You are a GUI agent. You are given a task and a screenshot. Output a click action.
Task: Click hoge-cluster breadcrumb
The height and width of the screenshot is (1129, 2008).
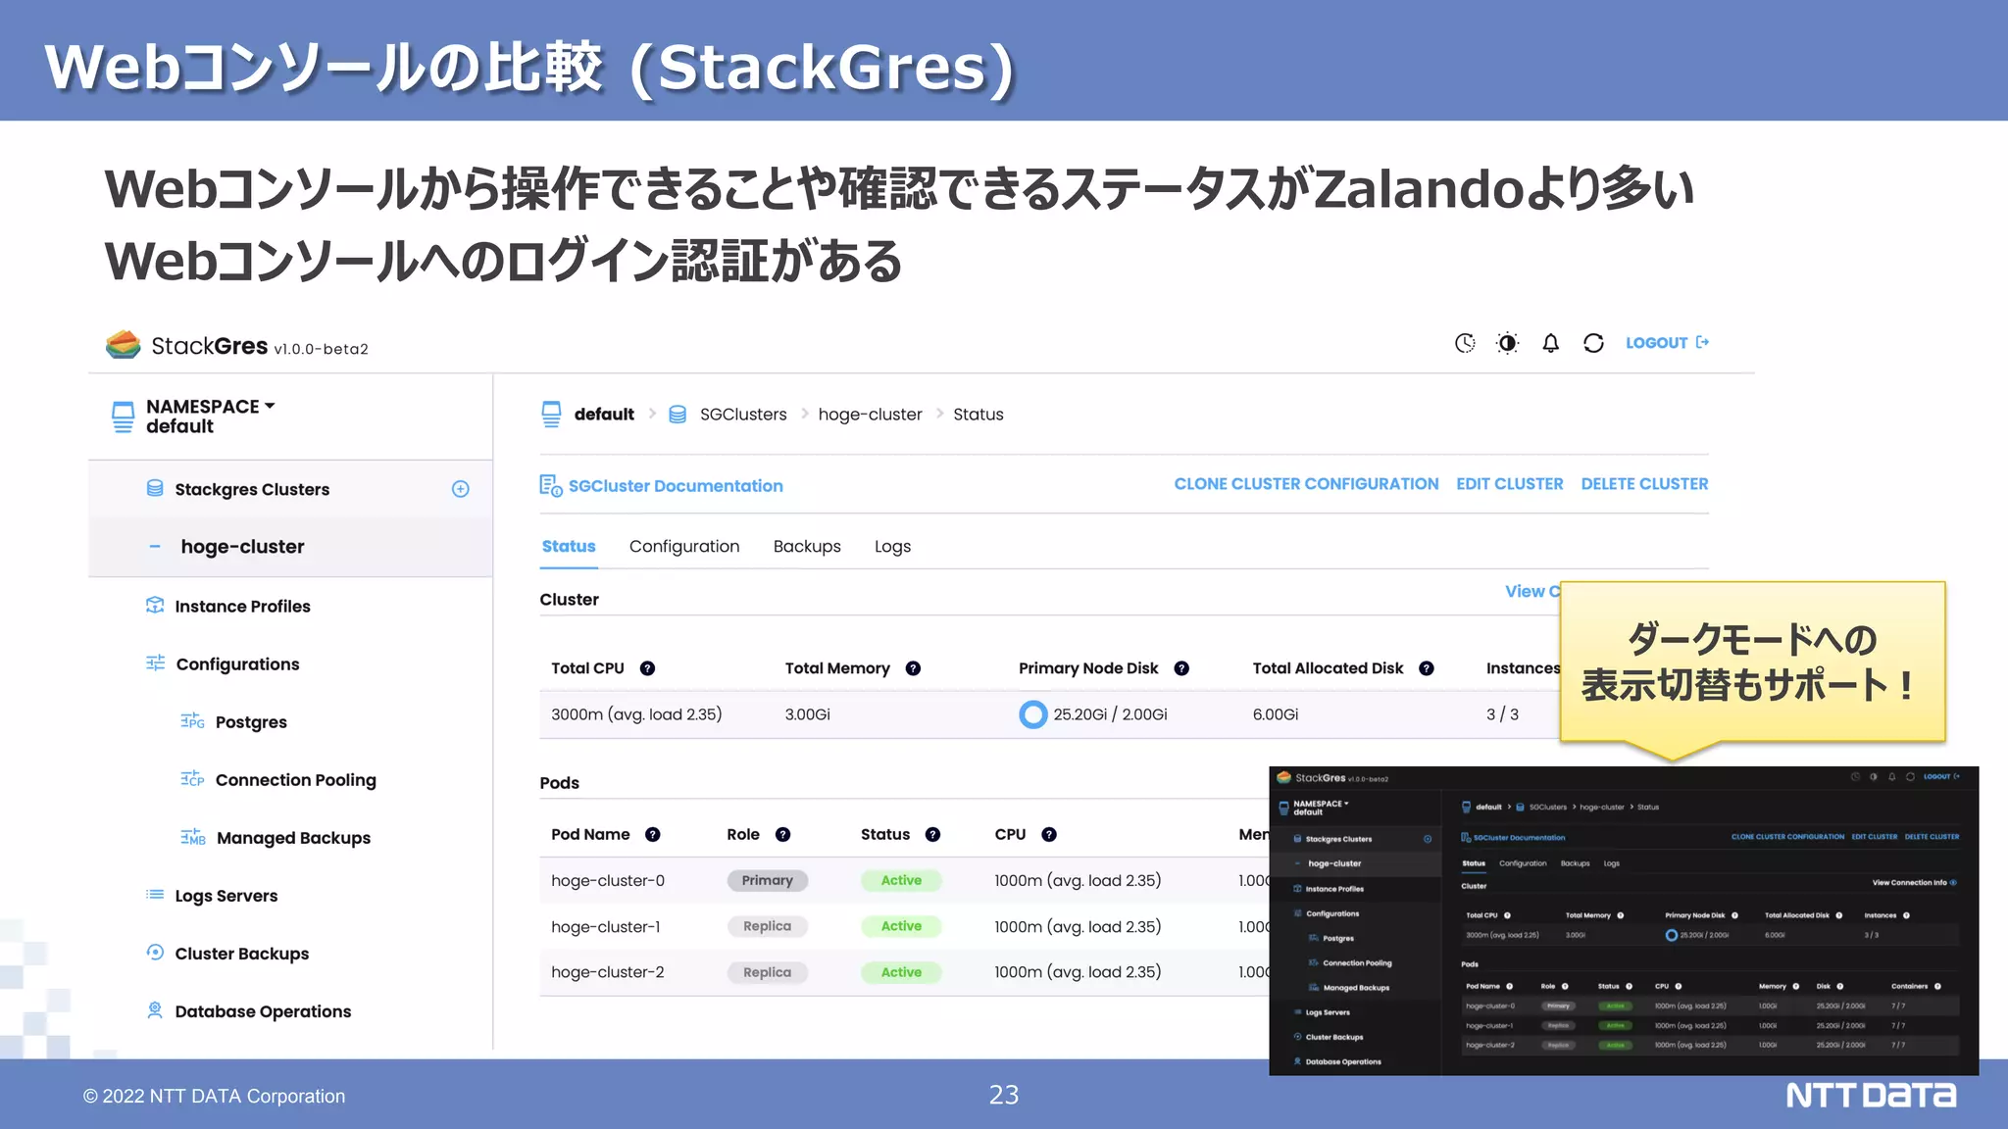(x=870, y=415)
